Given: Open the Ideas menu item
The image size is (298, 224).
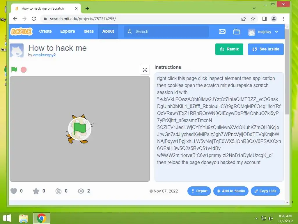Looking at the screenshot, I should tap(88, 32).
